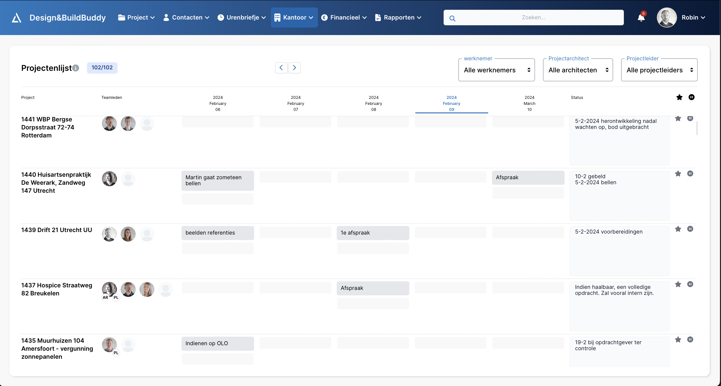Click the '1e afspraak' task cell
721x386 pixels.
pyautogui.click(x=373, y=233)
